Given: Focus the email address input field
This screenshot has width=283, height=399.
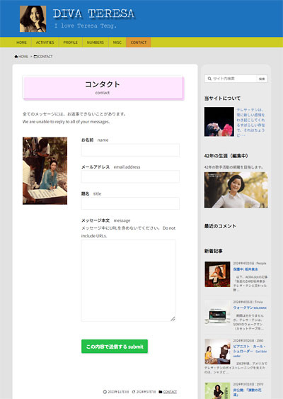Looking at the screenshot, I should click(x=130, y=176).
